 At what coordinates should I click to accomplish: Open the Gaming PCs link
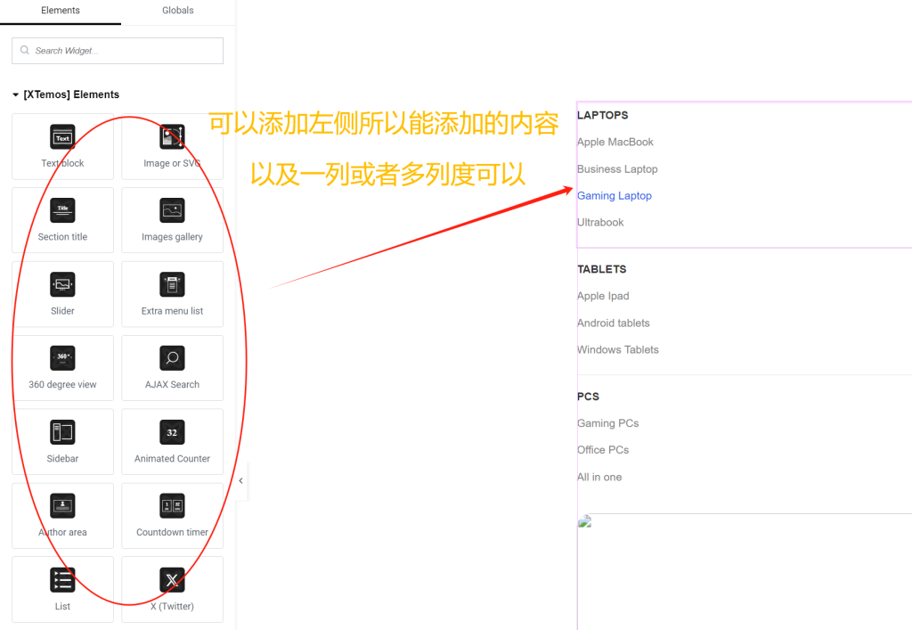607,423
